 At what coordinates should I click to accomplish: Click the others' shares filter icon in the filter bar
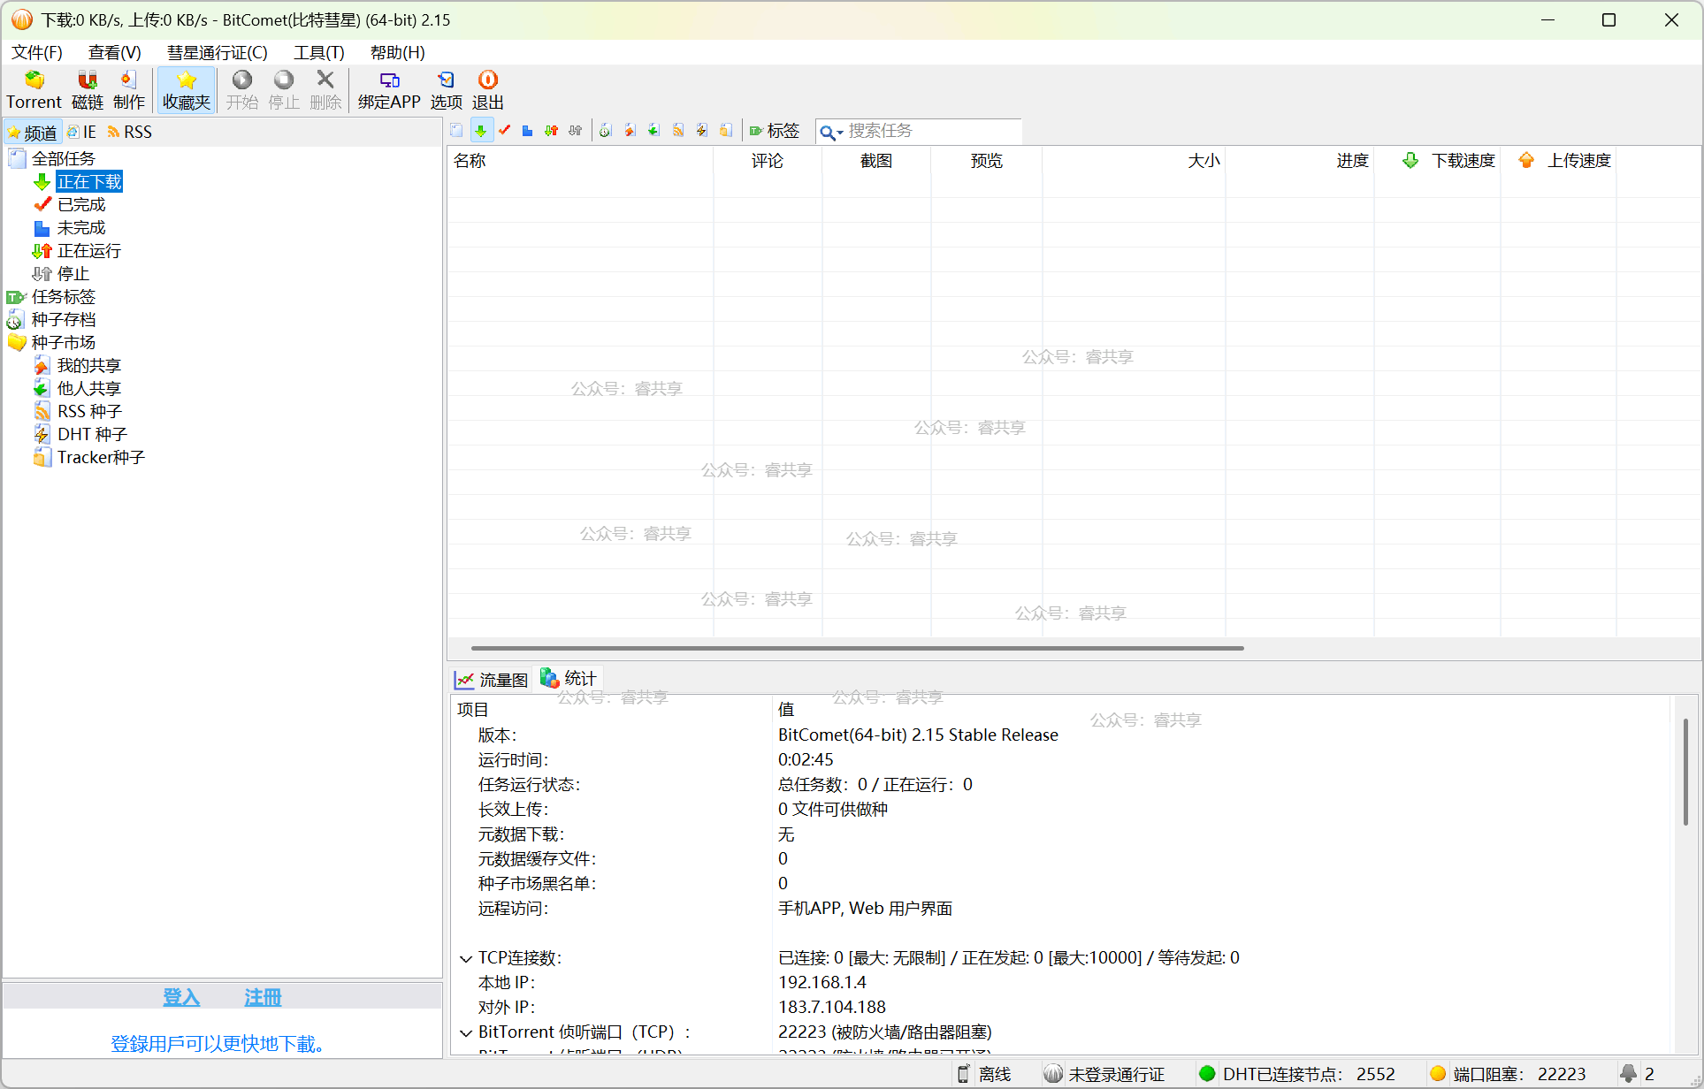click(x=653, y=131)
